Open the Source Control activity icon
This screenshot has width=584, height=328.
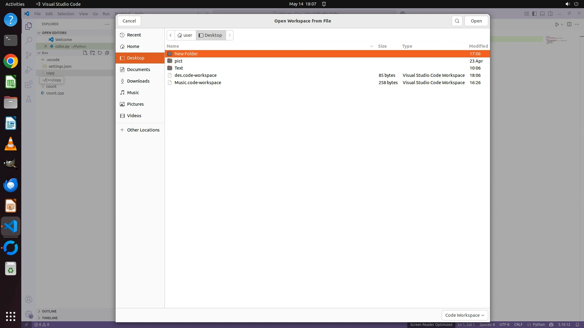(x=29, y=55)
